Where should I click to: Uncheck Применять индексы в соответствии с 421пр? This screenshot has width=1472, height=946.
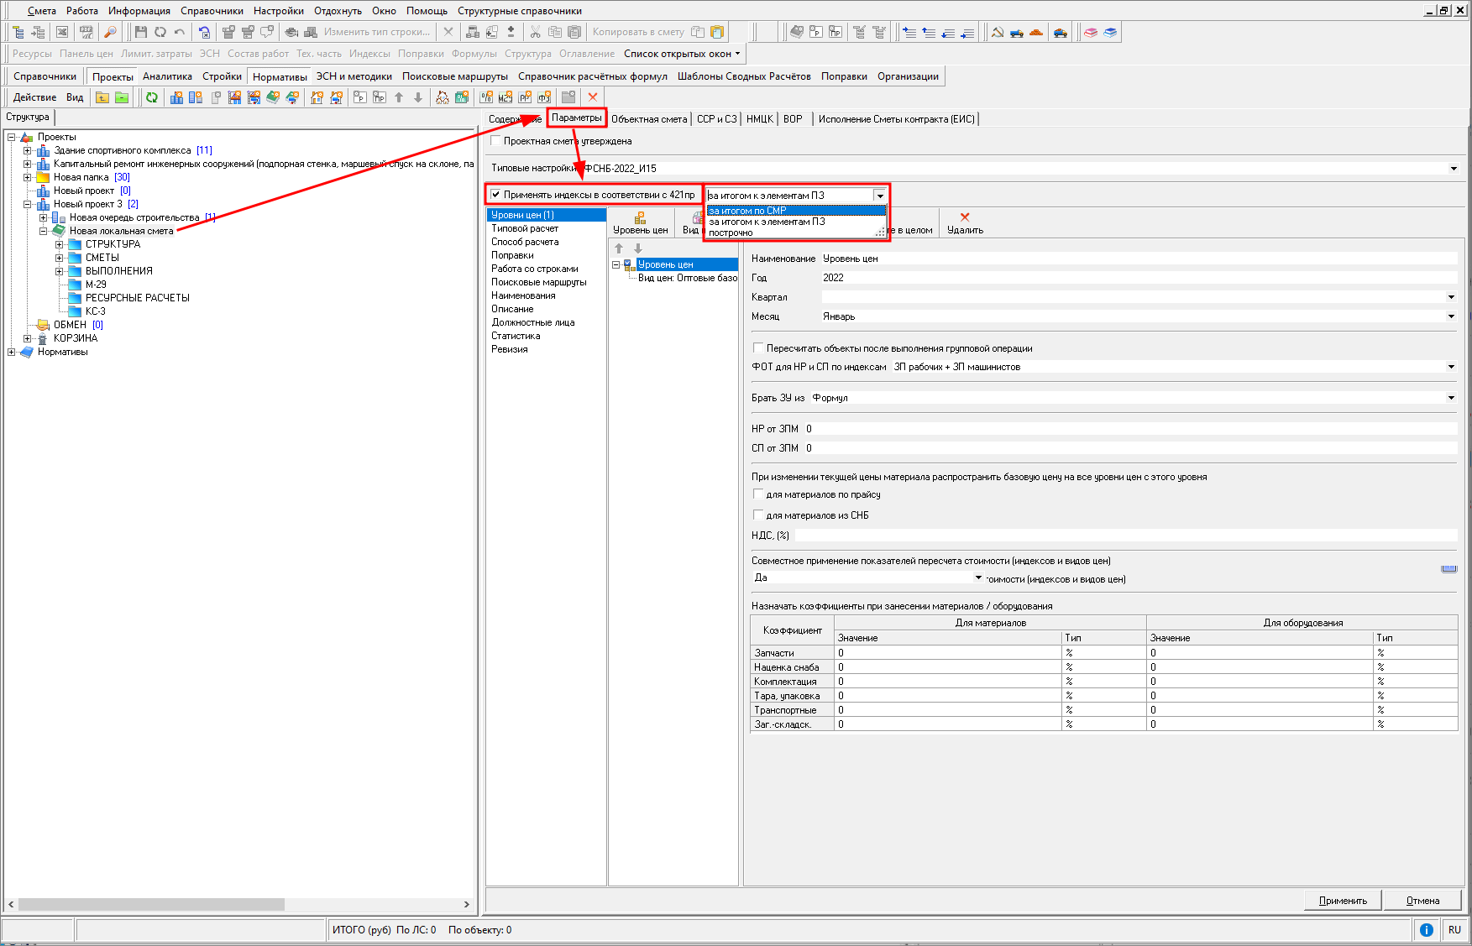point(496,195)
